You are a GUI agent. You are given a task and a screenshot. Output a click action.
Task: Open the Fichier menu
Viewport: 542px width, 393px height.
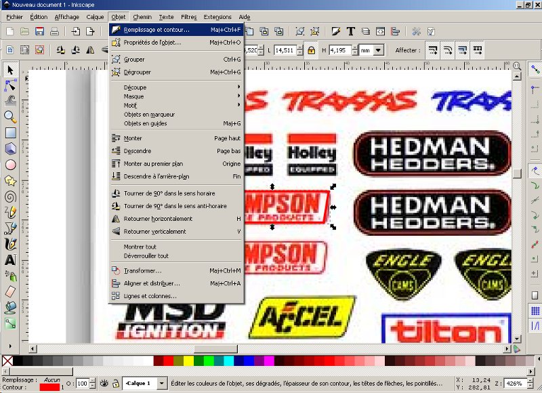[x=14, y=17]
